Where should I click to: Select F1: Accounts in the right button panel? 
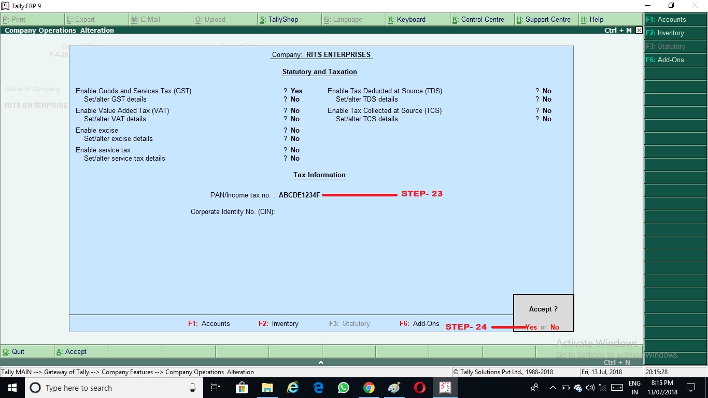coord(675,20)
